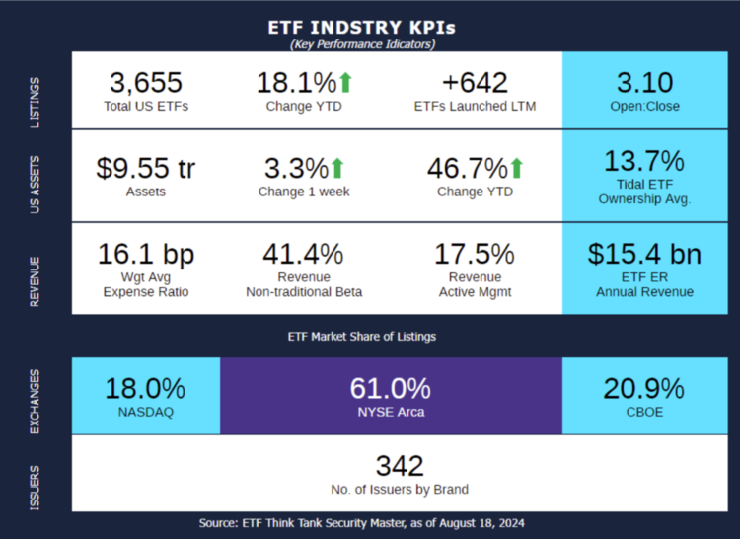Select the 18.0% NASDAQ market share block
The width and height of the screenshot is (740, 539).
(x=145, y=396)
